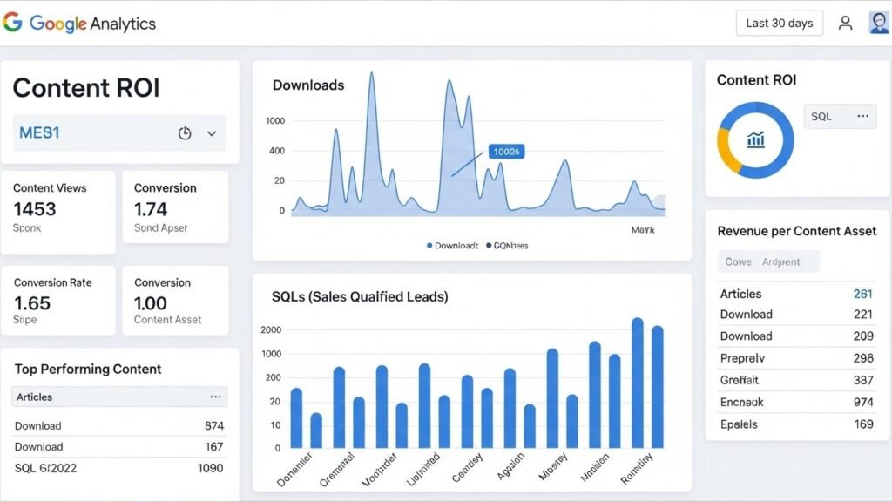Open the user account icon in the header

click(844, 23)
